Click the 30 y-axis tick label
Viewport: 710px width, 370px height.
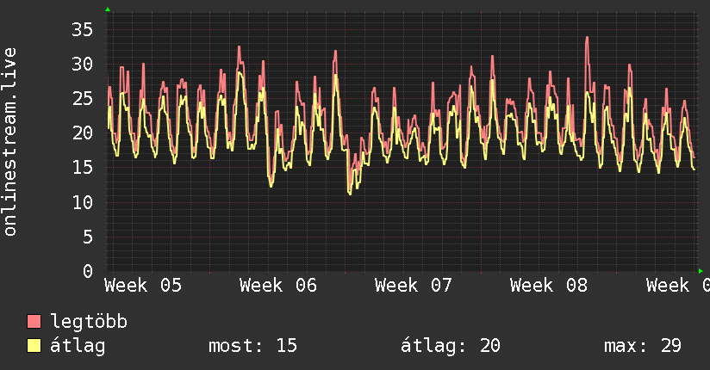pos(83,65)
